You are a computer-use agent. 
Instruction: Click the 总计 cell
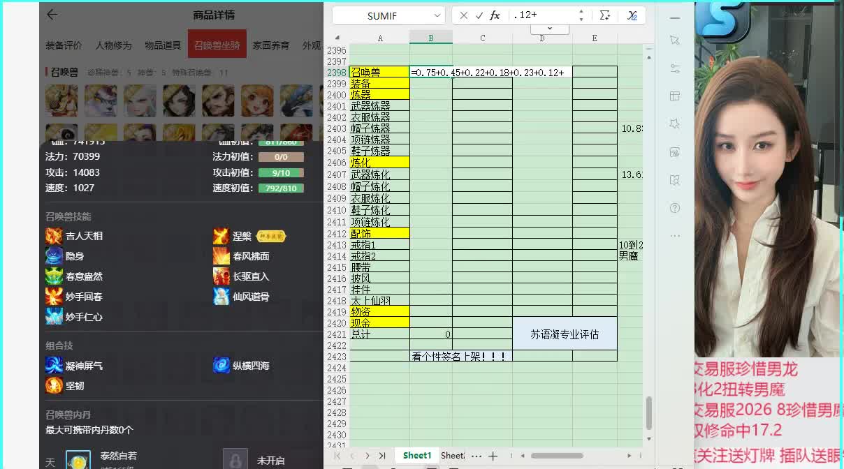click(x=379, y=334)
